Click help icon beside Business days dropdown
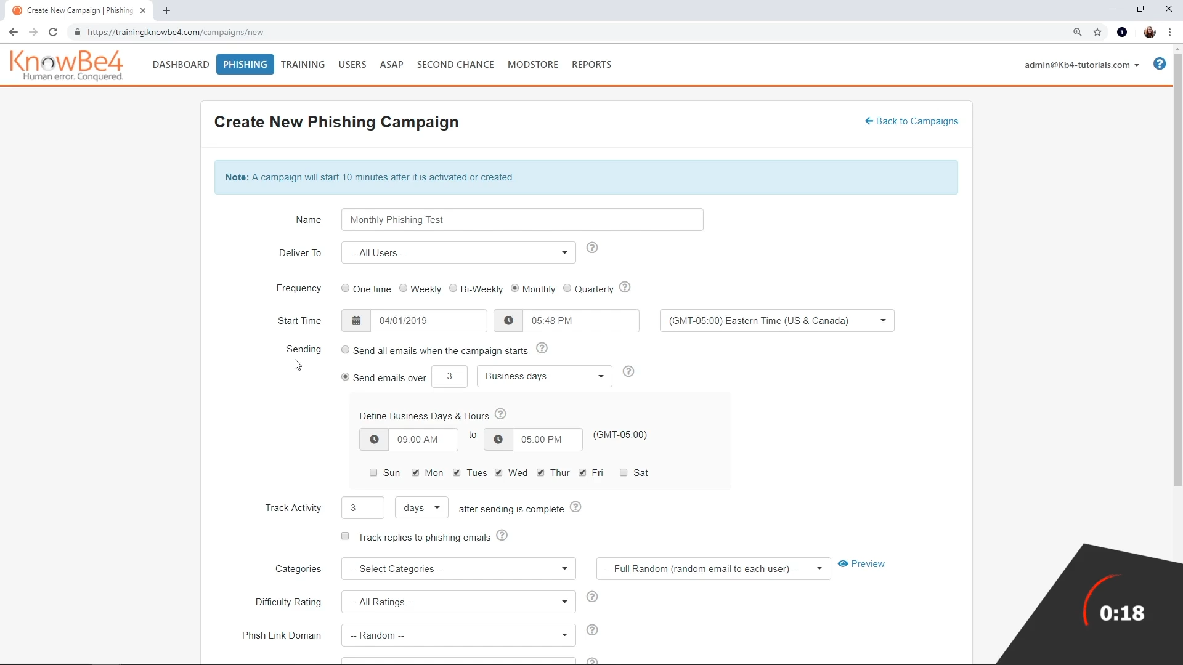Viewport: 1183px width, 665px height. pyautogui.click(x=628, y=371)
